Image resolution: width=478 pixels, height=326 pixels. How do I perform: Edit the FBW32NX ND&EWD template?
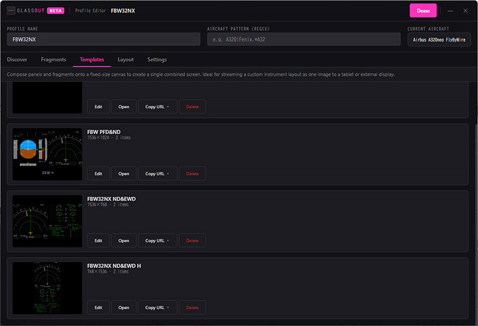pyautogui.click(x=98, y=241)
